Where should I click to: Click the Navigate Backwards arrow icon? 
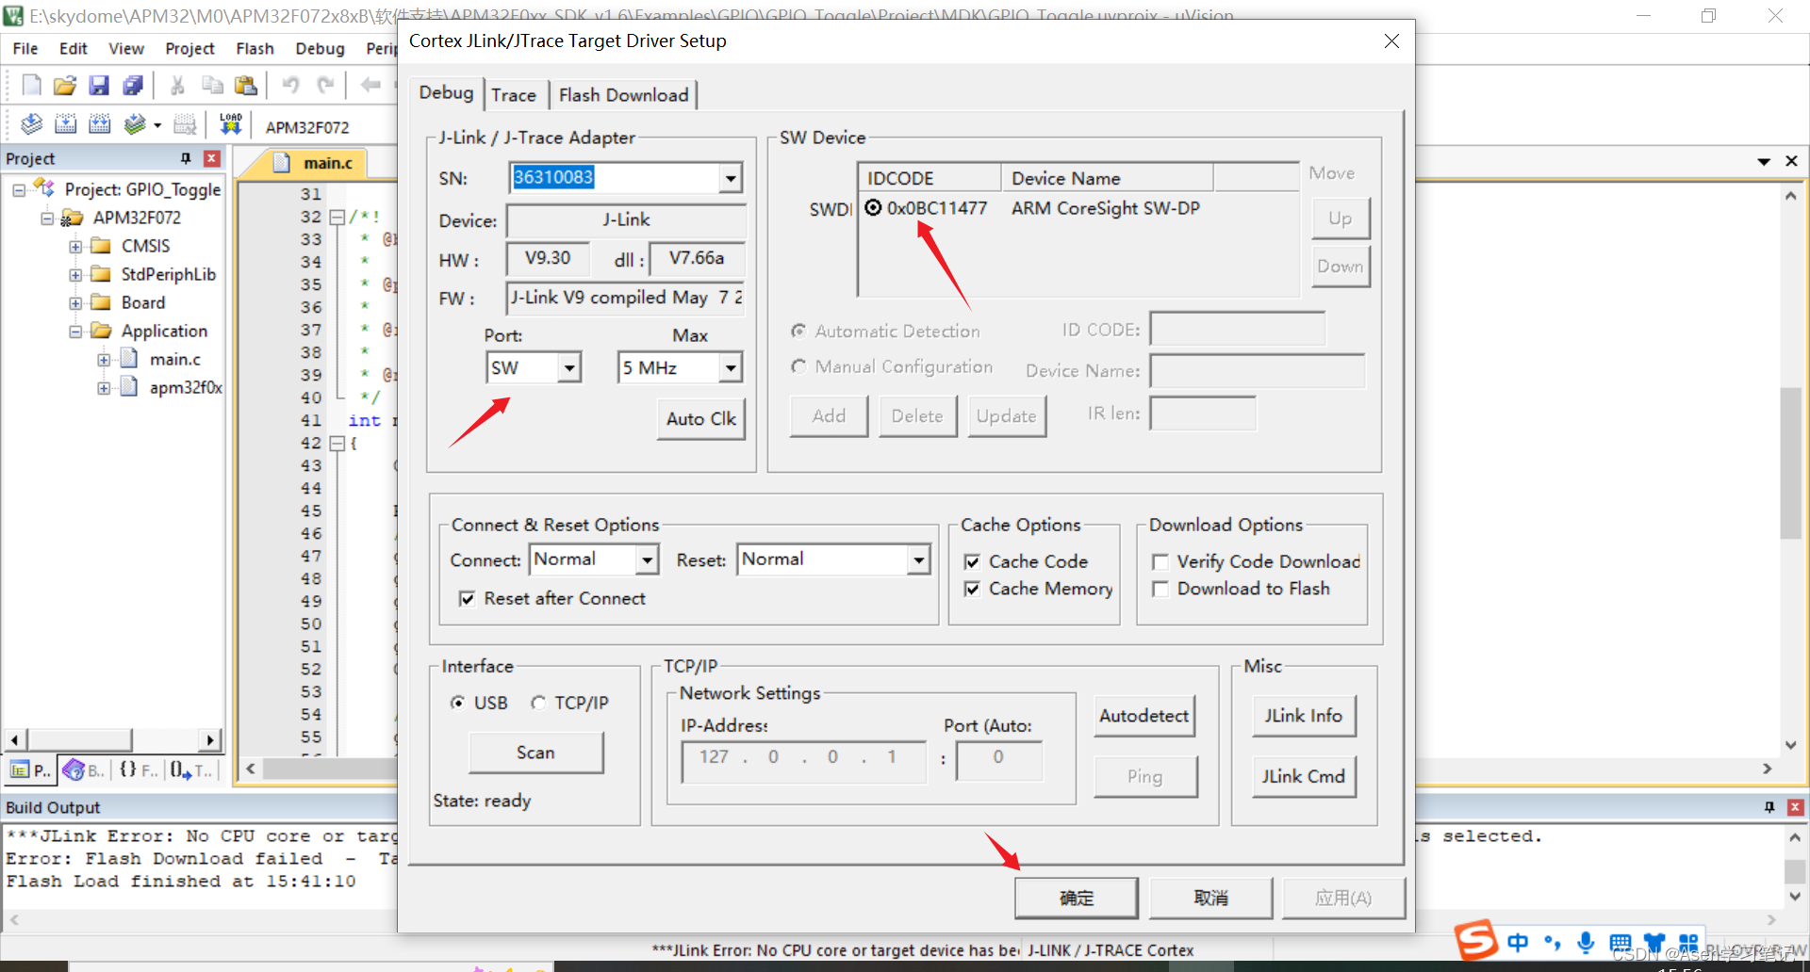click(370, 86)
